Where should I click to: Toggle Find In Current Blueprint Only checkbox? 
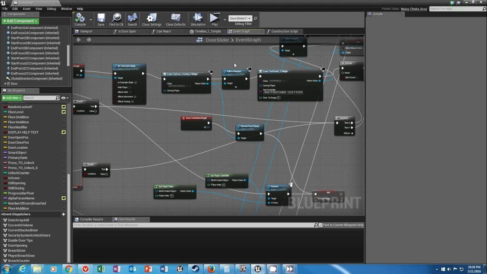pos(320,225)
